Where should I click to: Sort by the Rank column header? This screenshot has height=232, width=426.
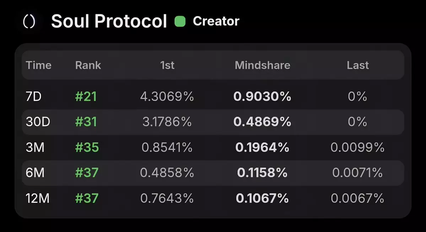point(88,65)
